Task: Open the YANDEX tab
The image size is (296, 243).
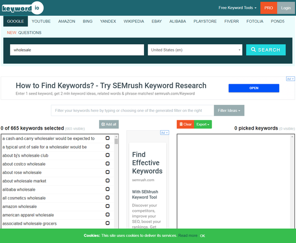Action: pos(108,21)
